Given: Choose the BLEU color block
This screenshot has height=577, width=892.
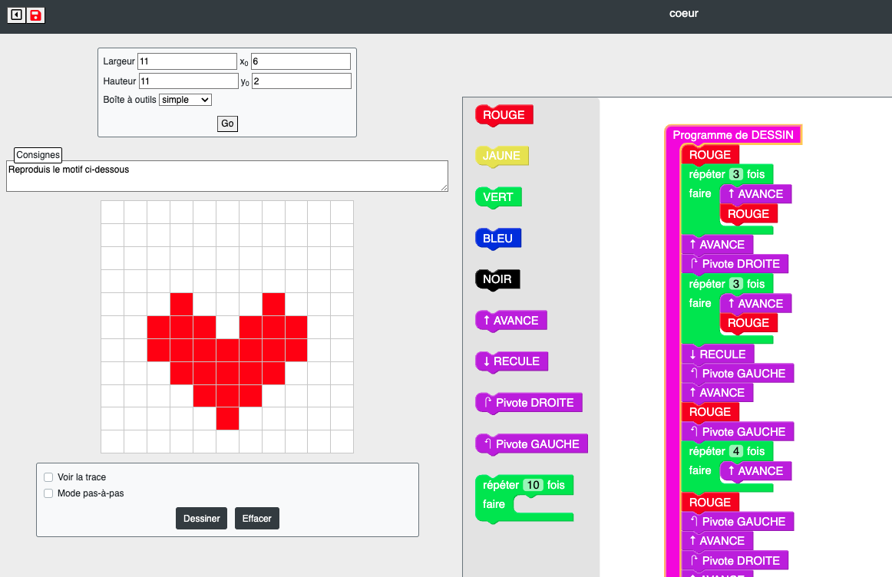Looking at the screenshot, I should (x=497, y=239).
